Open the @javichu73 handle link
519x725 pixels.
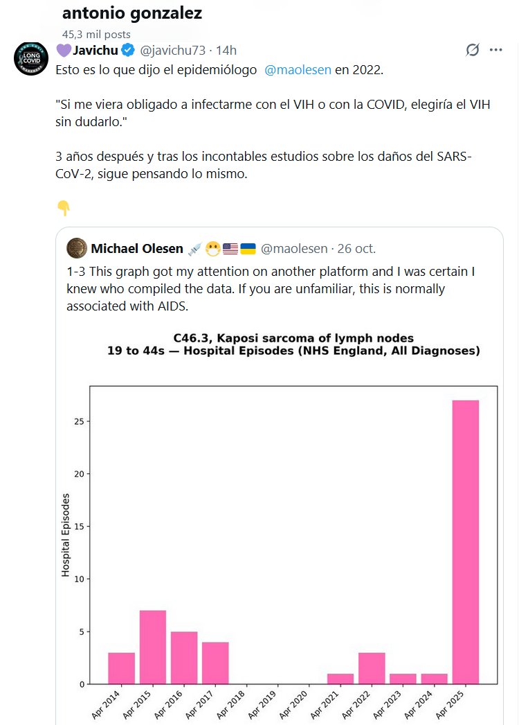coord(173,50)
